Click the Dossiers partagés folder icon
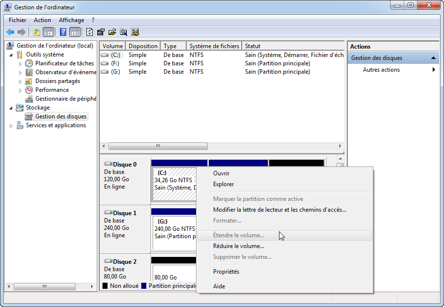 [28, 81]
